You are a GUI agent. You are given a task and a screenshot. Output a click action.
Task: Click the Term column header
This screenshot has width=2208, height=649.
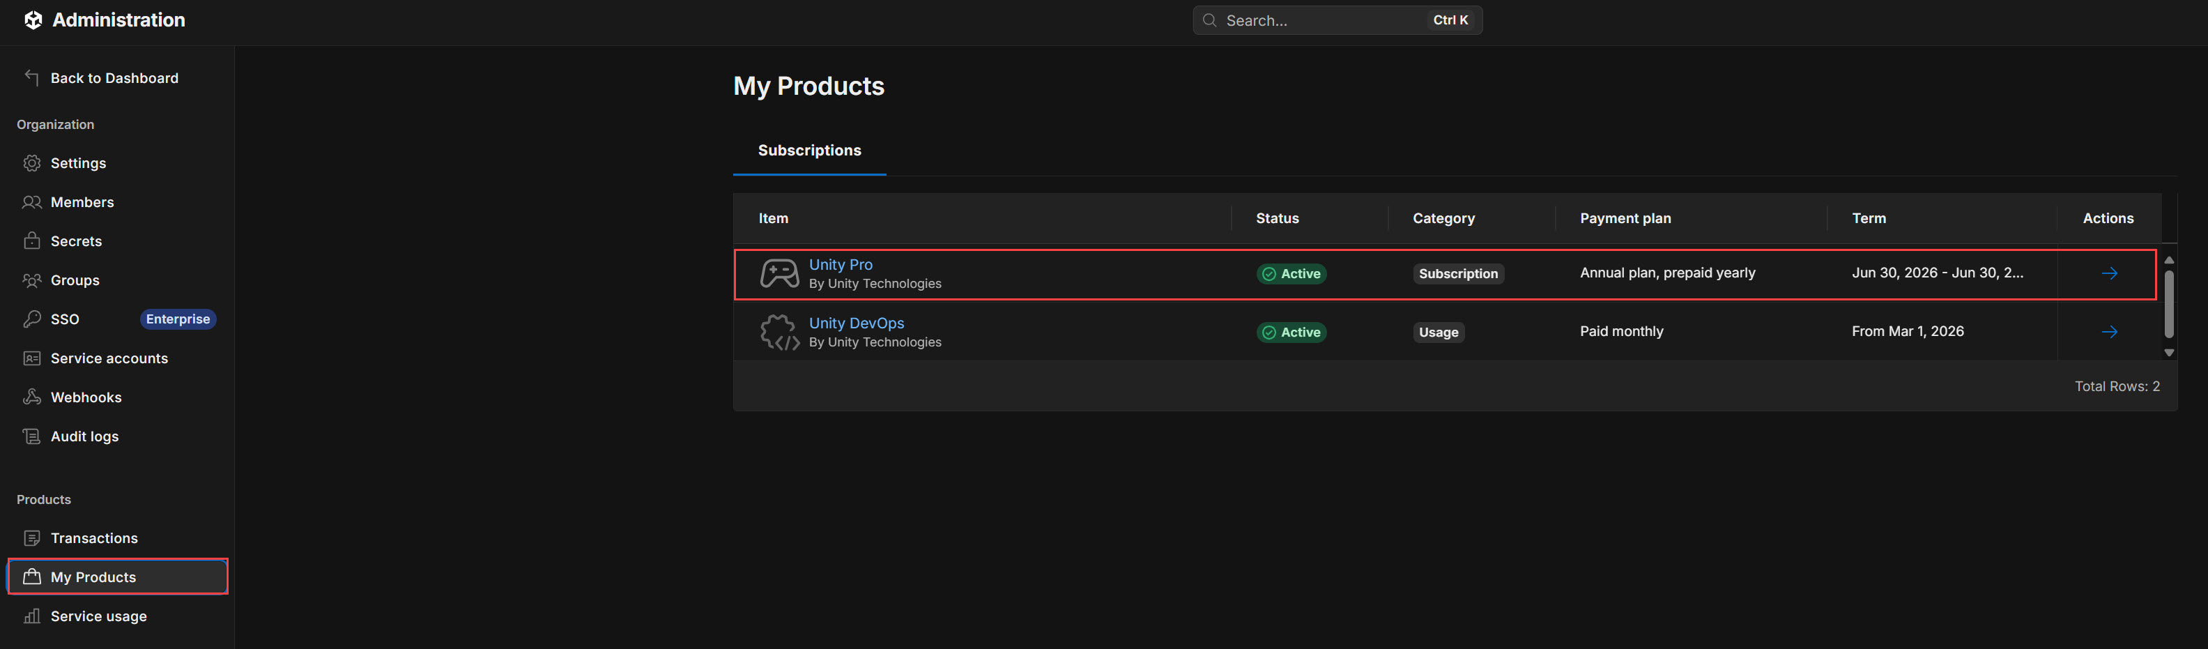point(1869,219)
